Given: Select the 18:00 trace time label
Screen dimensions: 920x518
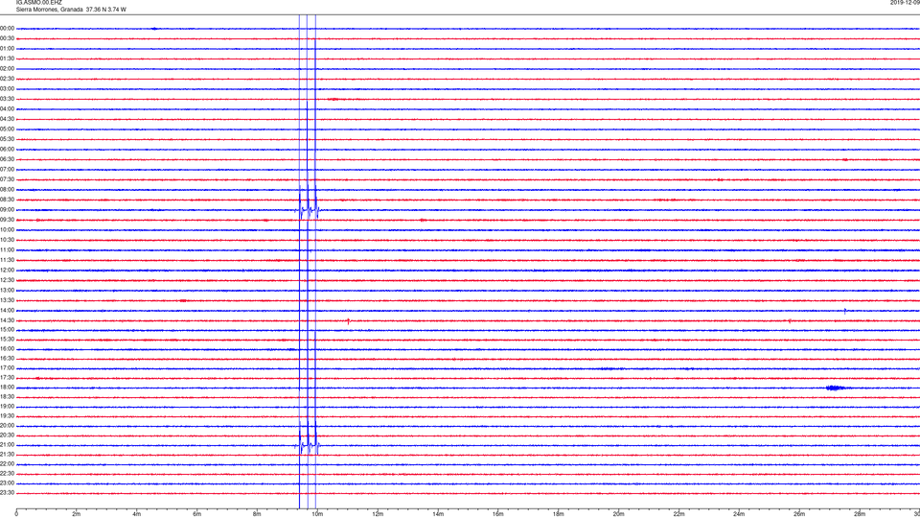Looking at the screenshot, I should point(7,388).
